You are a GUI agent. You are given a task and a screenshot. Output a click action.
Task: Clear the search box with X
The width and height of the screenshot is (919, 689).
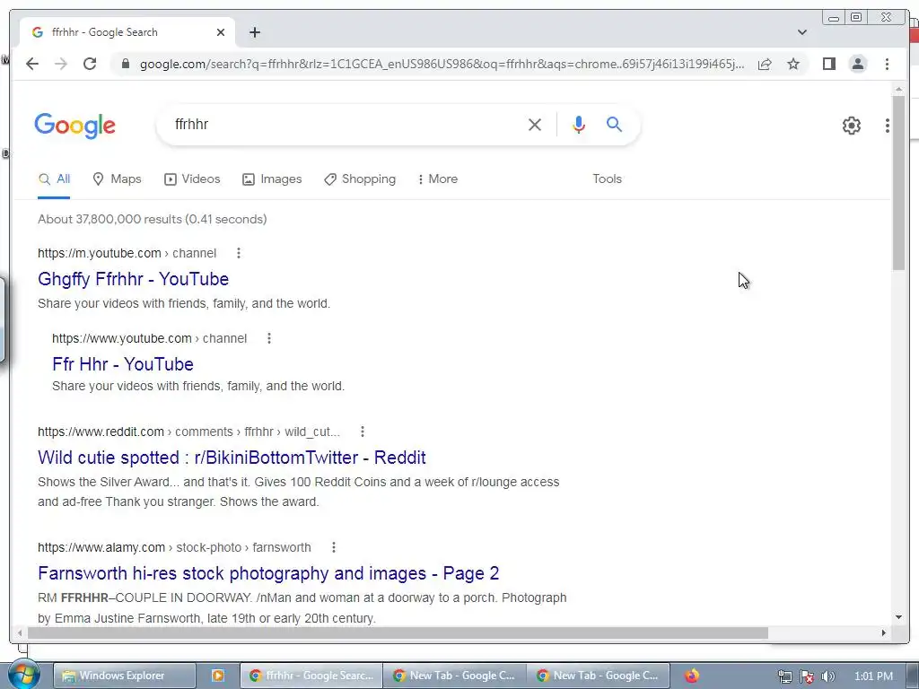point(535,124)
